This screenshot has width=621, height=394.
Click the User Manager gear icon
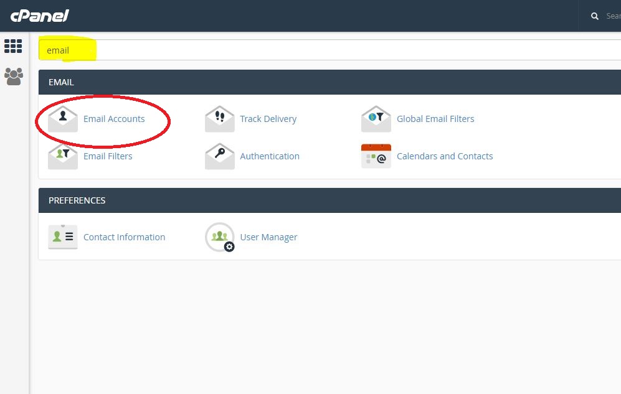pyautogui.click(x=220, y=237)
